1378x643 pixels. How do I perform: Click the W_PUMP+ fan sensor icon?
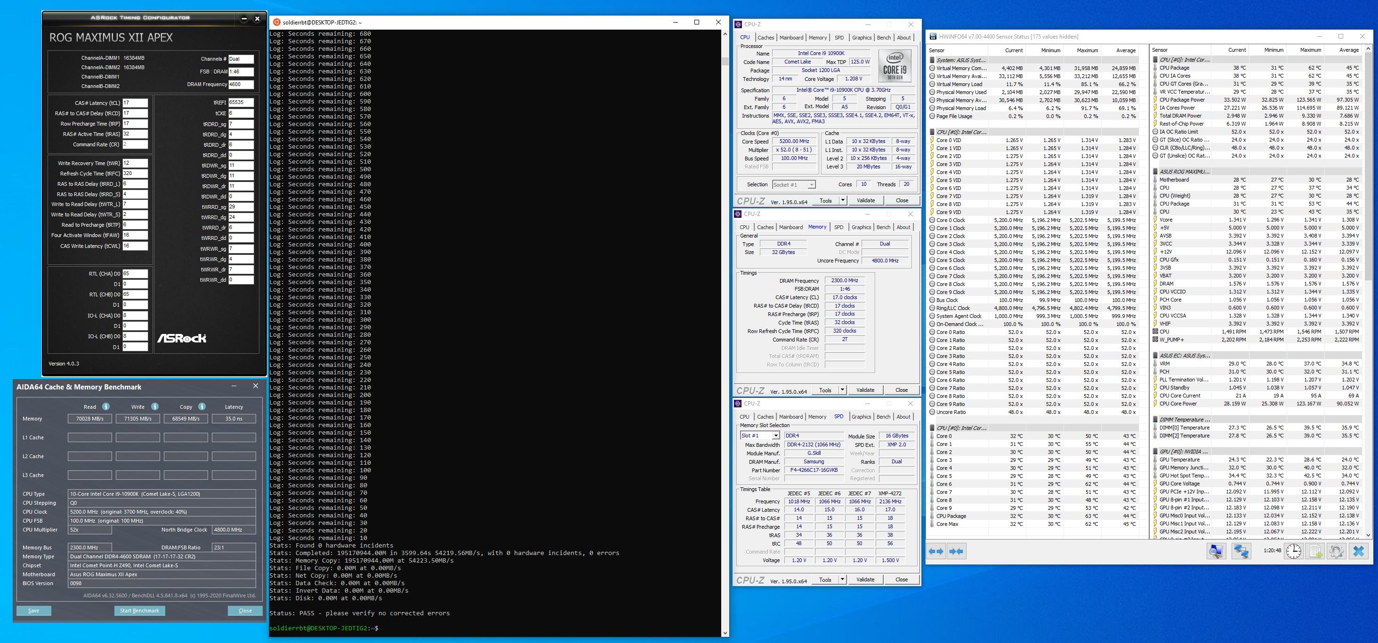[1155, 340]
